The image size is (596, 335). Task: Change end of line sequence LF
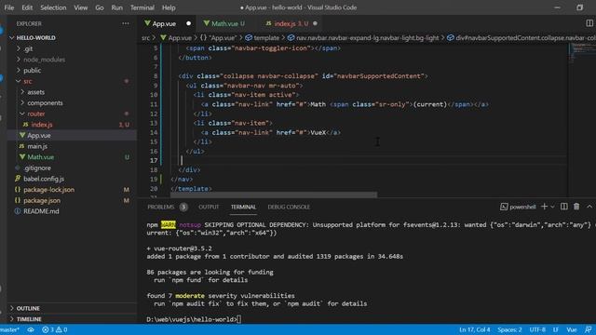tap(555, 329)
